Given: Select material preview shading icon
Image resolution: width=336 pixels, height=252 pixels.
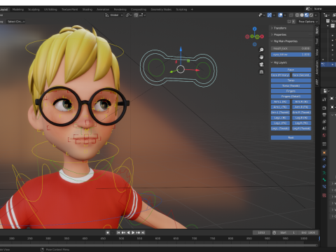Looking at the screenshot, I should (x=307, y=15).
